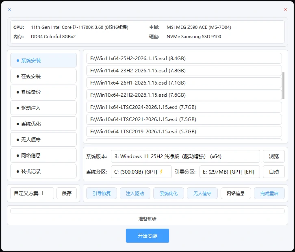Choose Win10x64-LTSC2021-2026.1.15.esd image

184,119
